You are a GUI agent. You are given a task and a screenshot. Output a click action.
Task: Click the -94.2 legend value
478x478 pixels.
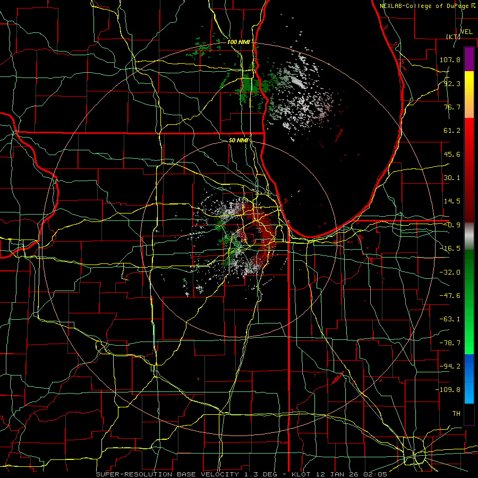pos(450,366)
